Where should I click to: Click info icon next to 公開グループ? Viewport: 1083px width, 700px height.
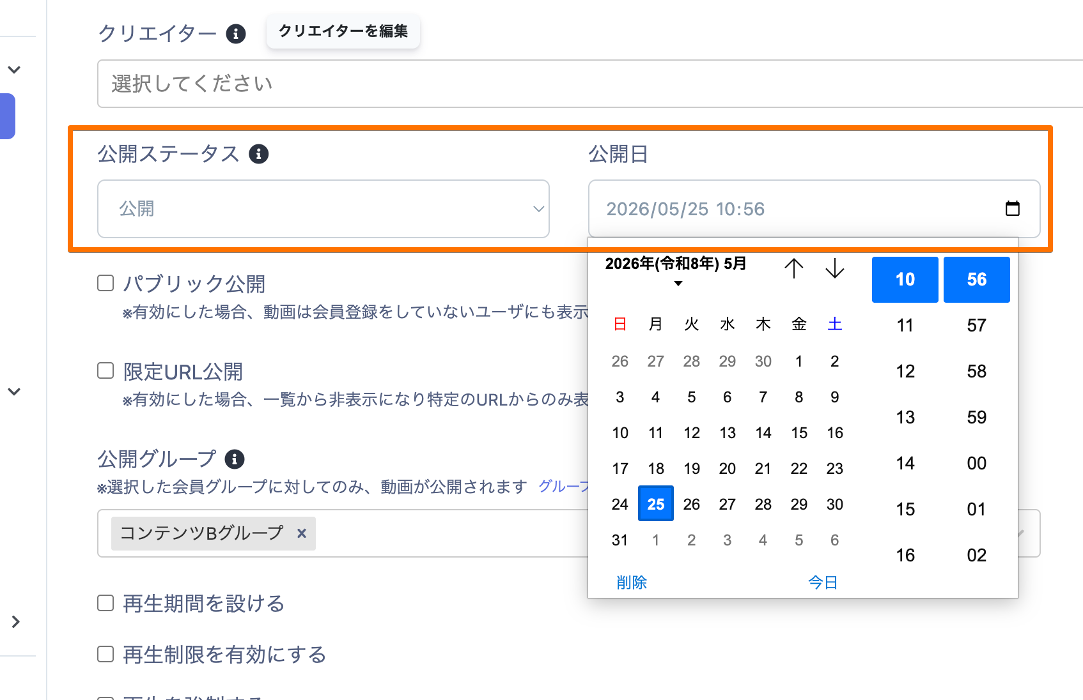click(x=235, y=459)
